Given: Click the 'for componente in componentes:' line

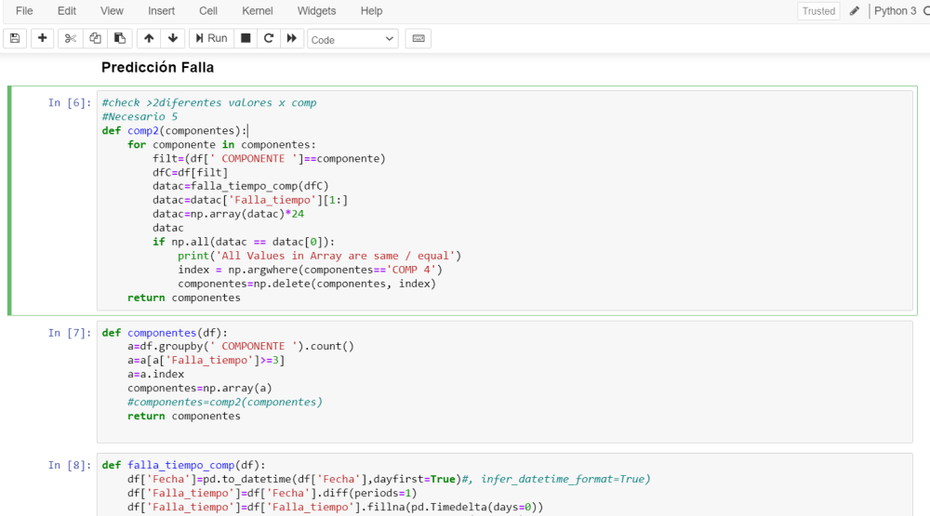Looking at the screenshot, I should [x=222, y=145].
